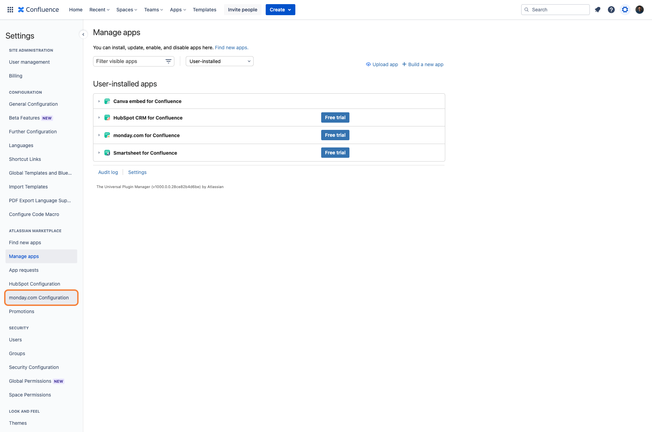
Task: Click the Search field
Action: pyautogui.click(x=555, y=10)
